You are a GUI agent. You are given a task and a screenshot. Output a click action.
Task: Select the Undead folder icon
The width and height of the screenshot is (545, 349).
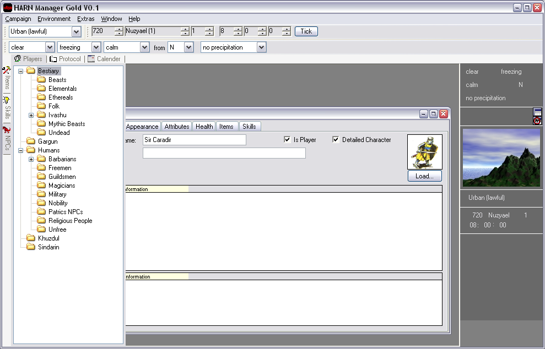(41, 133)
